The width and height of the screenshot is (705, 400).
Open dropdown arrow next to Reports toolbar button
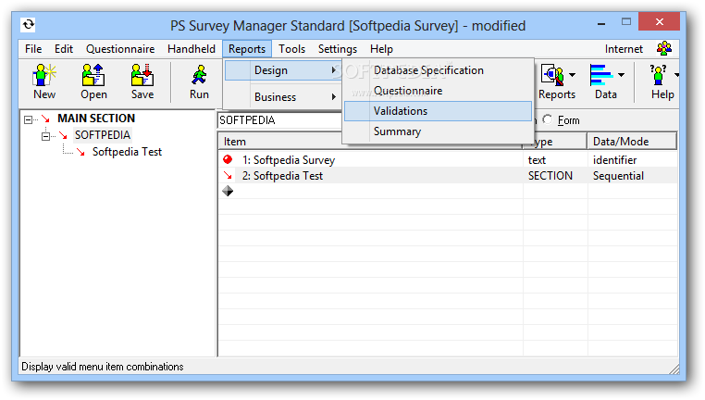pyautogui.click(x=572, y=75)
